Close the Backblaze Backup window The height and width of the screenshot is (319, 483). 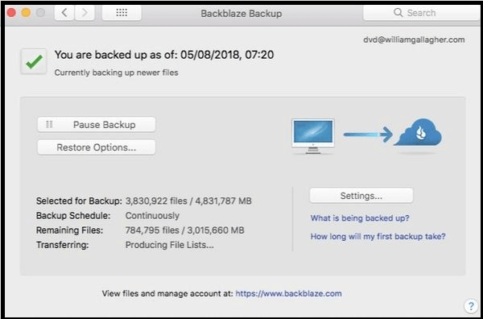11,13
